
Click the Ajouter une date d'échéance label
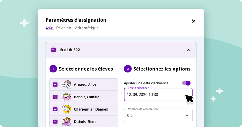tap(146, 83)
